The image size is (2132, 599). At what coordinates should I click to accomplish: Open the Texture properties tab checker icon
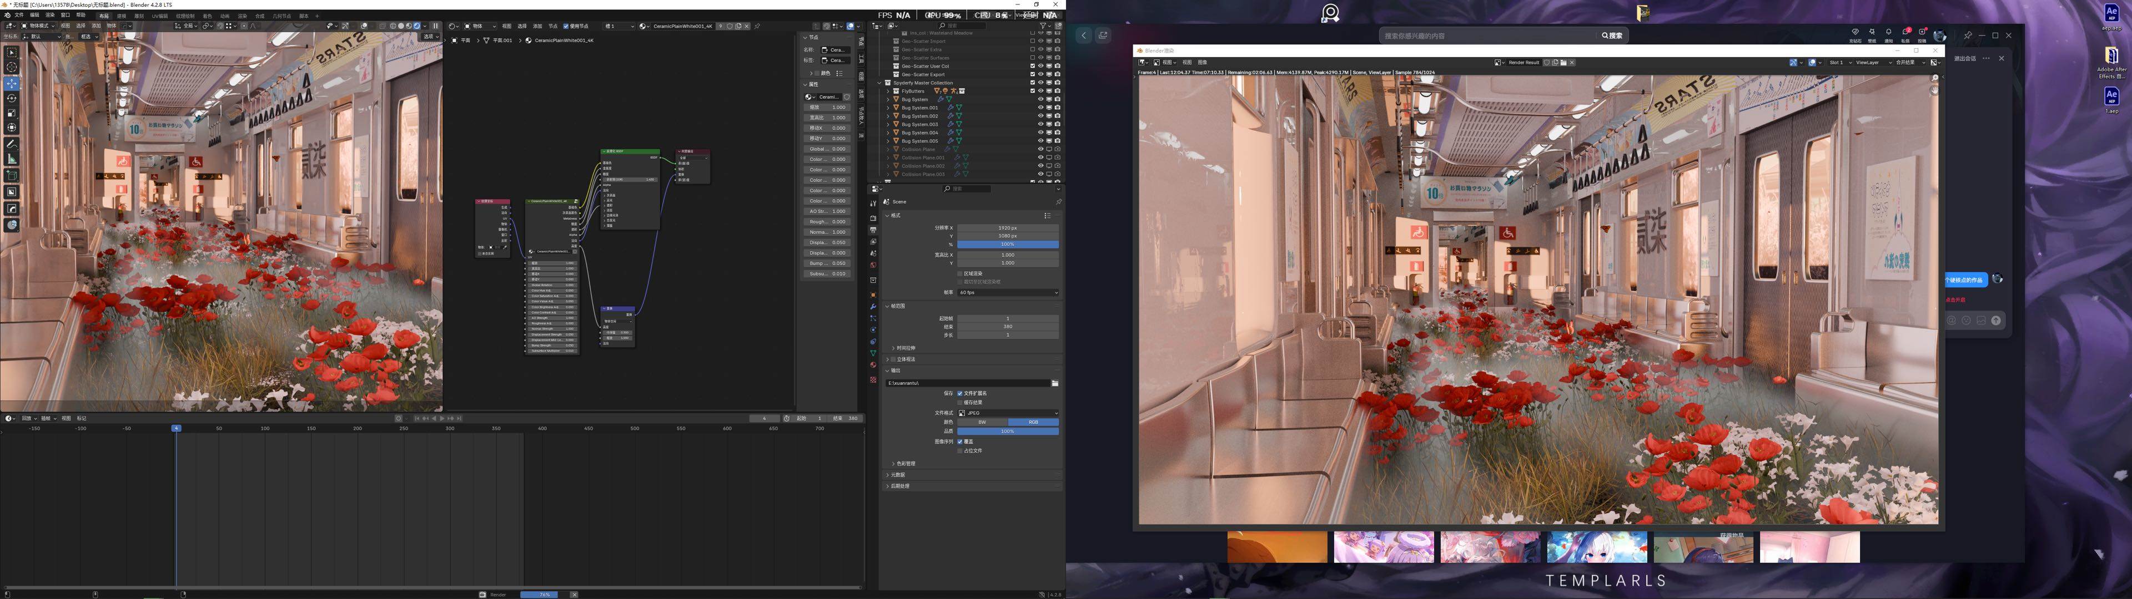[x=873, y=380]
